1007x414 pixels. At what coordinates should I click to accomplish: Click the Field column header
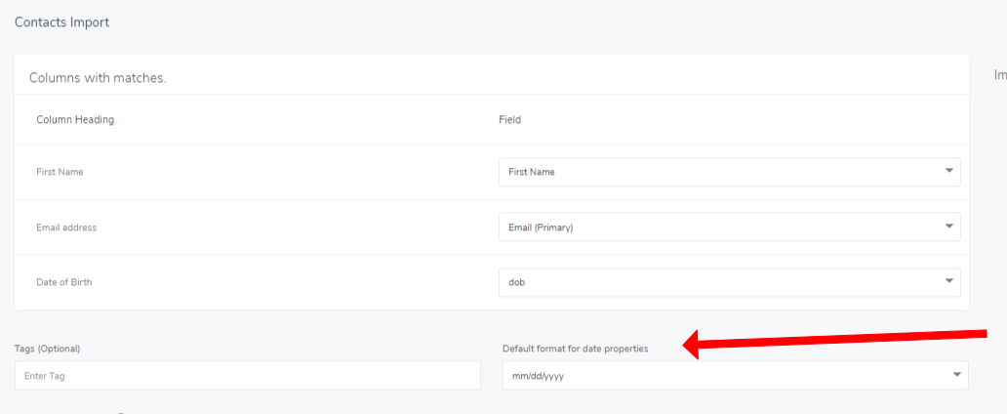click(x=510, y=119)
